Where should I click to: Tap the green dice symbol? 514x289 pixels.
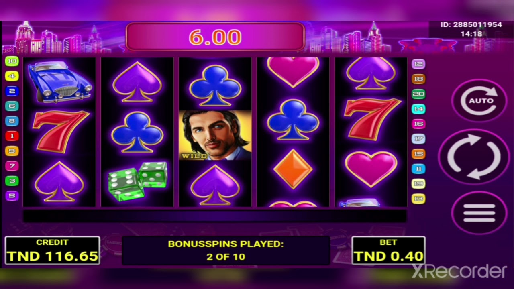click(x=138, y=181)
